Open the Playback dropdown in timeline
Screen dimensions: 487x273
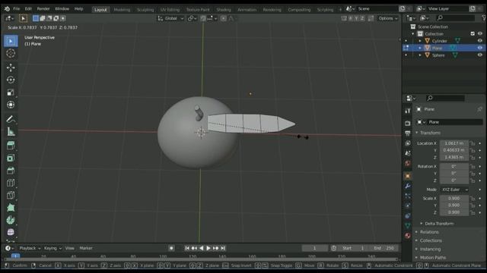[x=30, y=248]
